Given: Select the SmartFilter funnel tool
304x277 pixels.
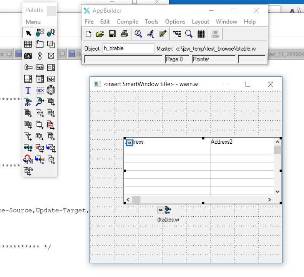Looking at the screenshot, I should click(28, 136).
